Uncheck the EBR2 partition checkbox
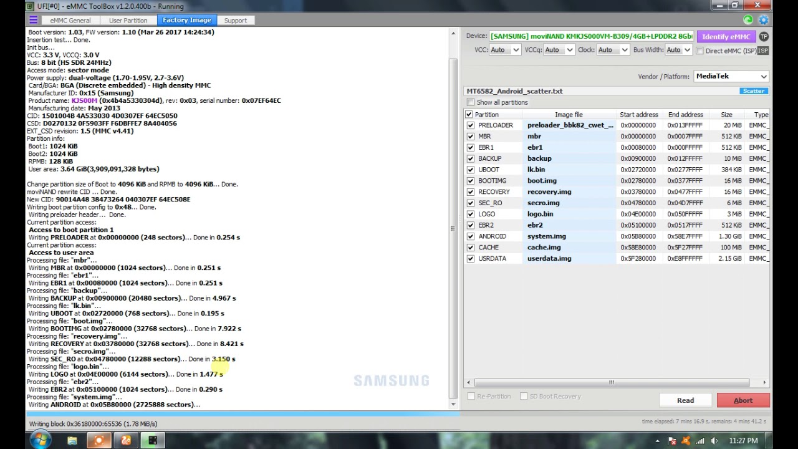798x449 pixels. click(471, 225)
